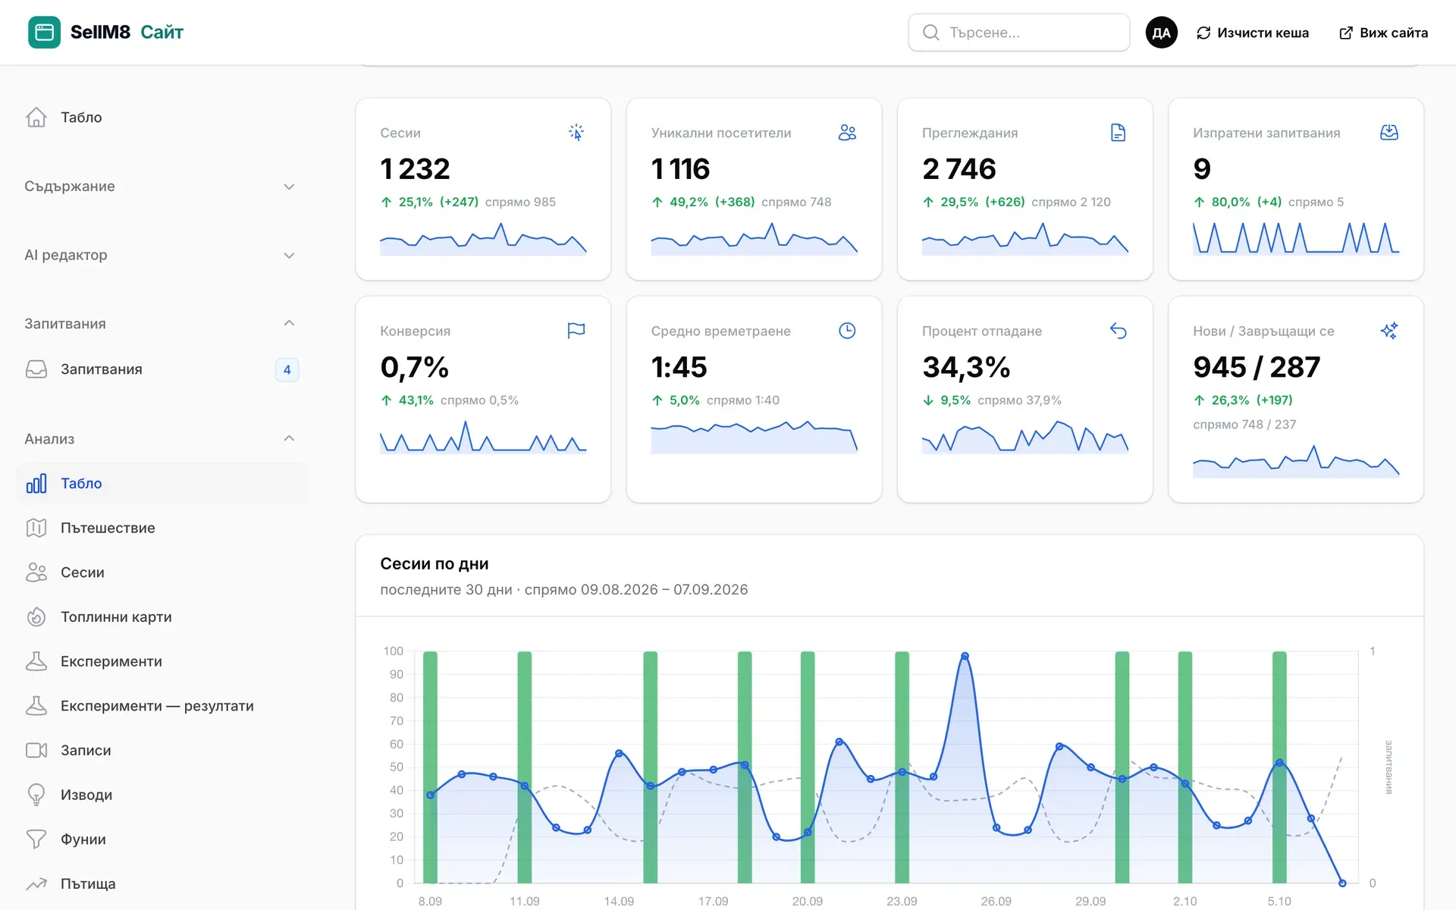The image size is (1456, 910).
Task: Open the Табло home icon in sidebar
Action: tap(36, 117)
